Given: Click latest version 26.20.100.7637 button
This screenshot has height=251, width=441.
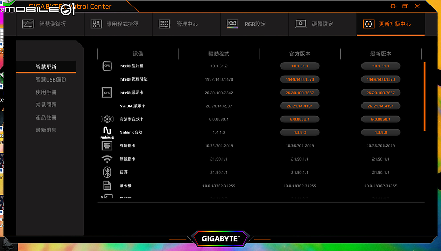Looking at the screenshot, I should (x=381, y=93).
